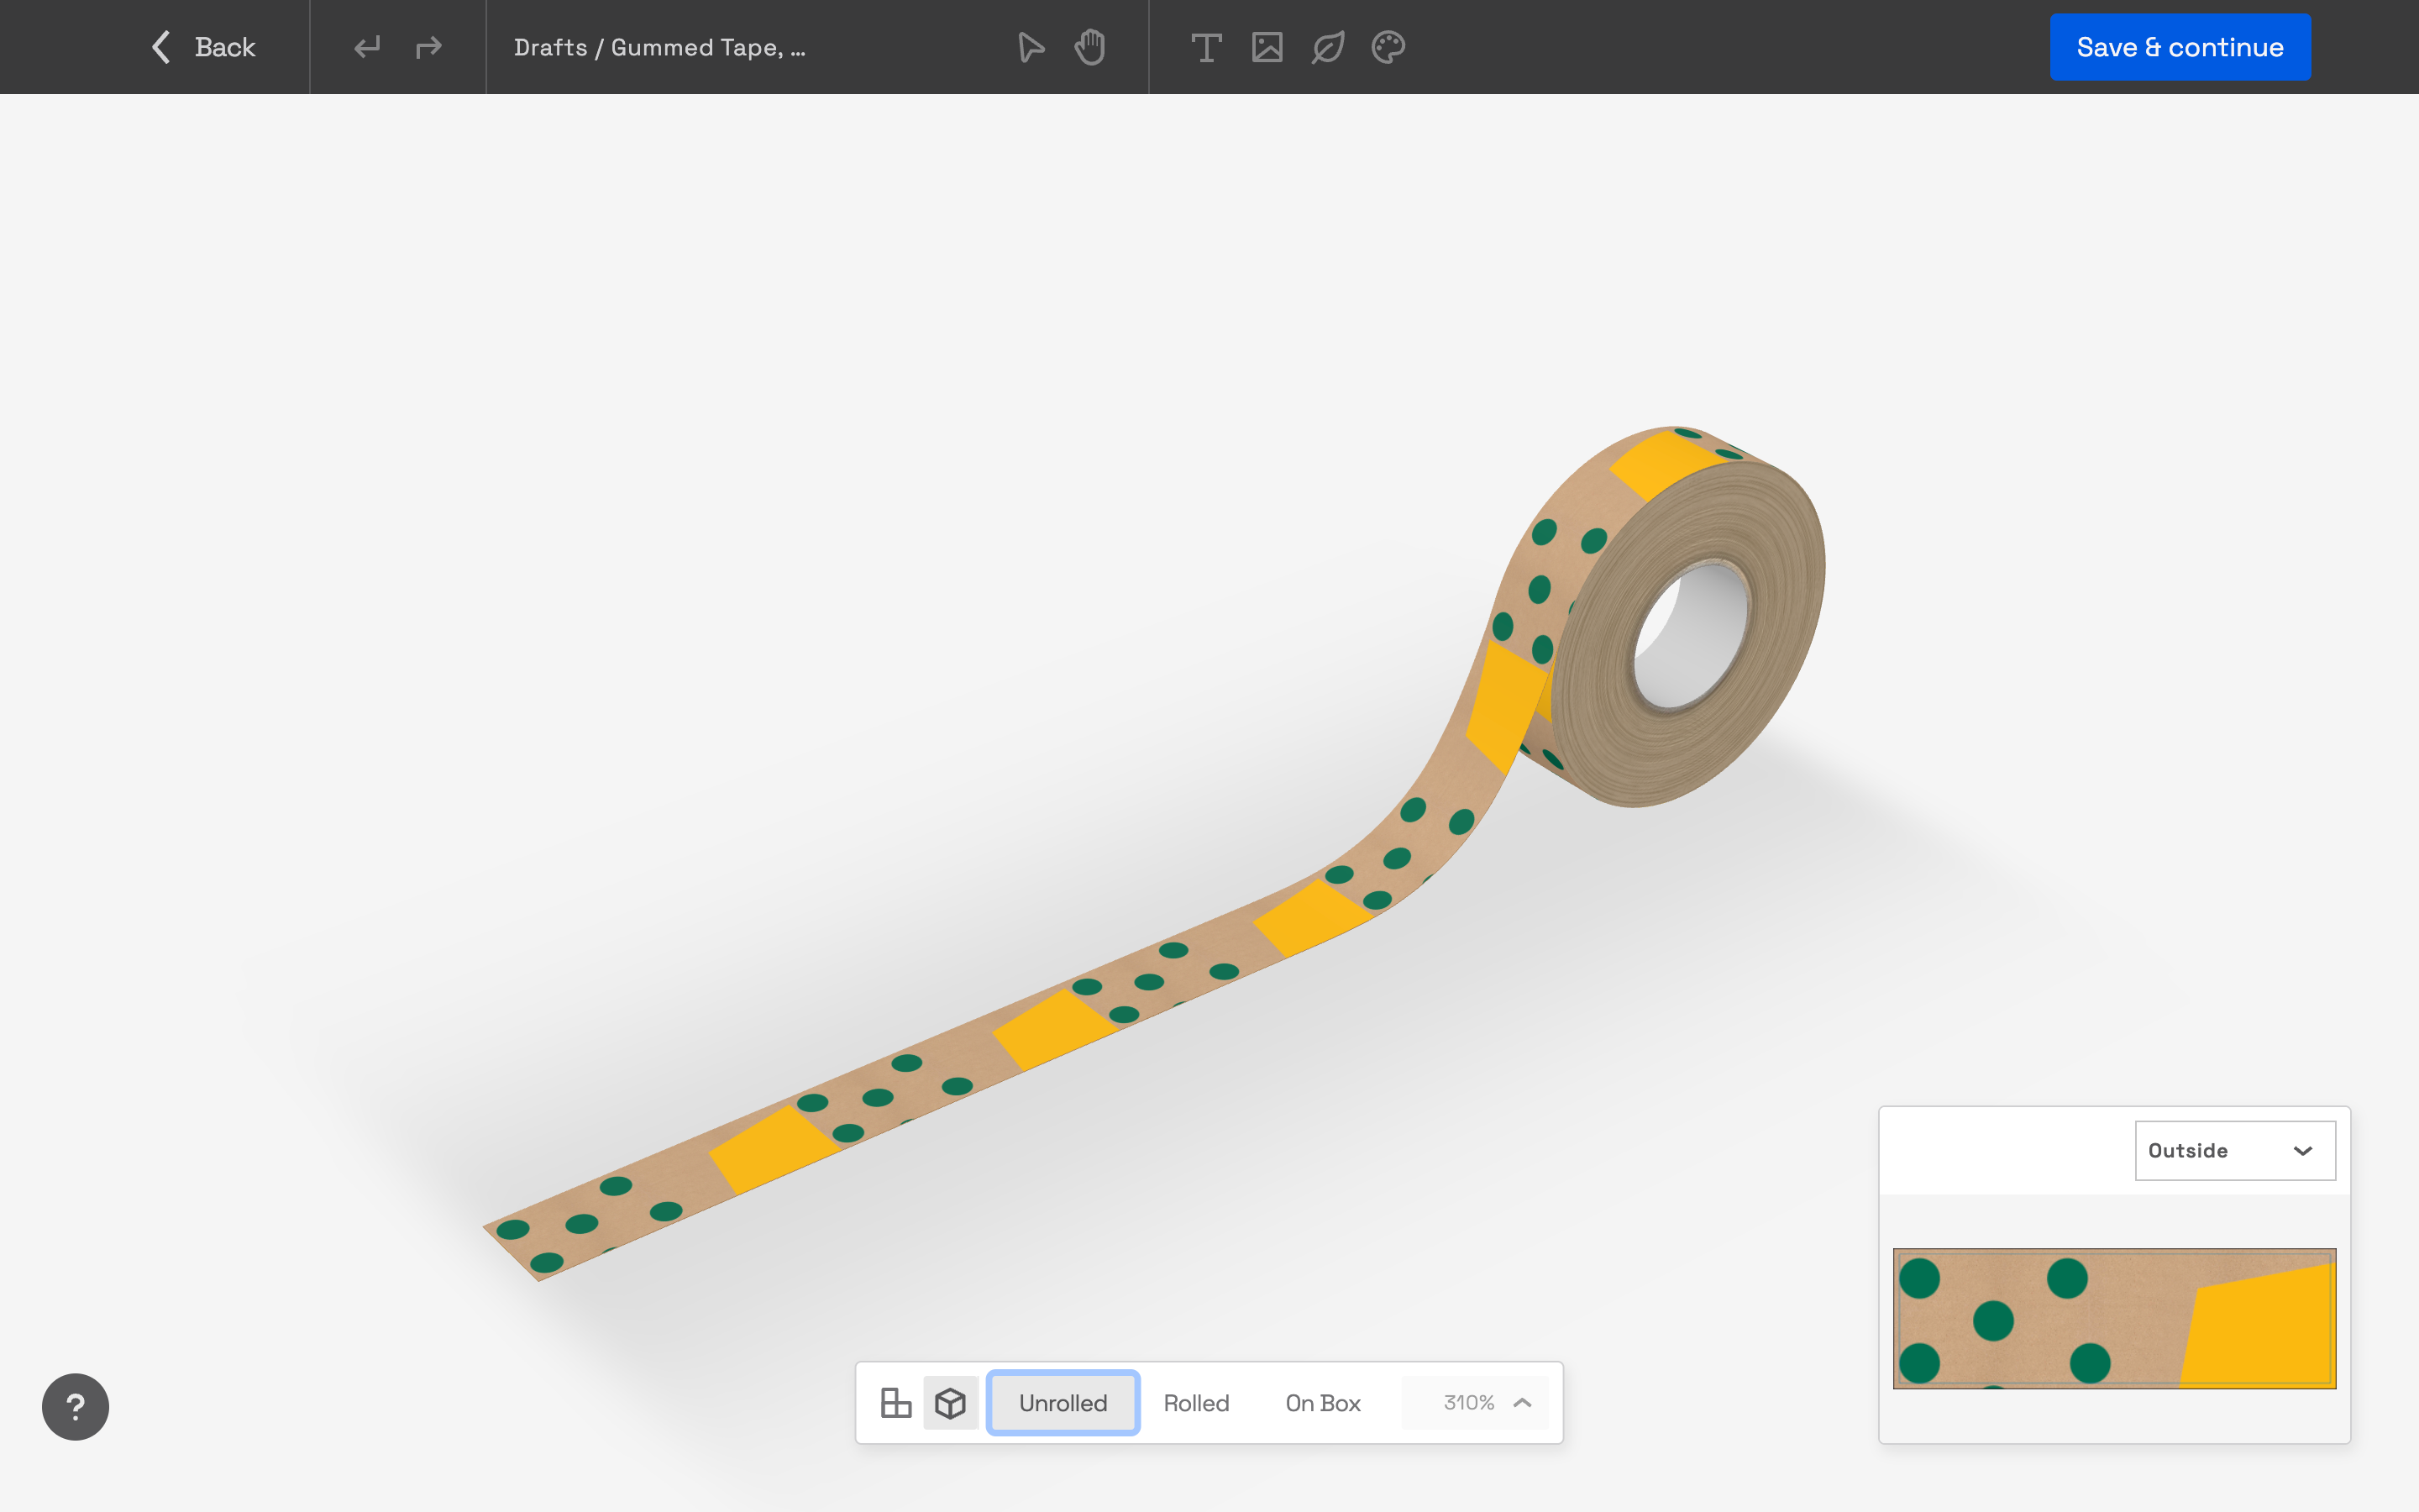Open the eco leaf icon tool
The height and width of the screenshot is (1512, 2419).
(x=1327, y=47)
